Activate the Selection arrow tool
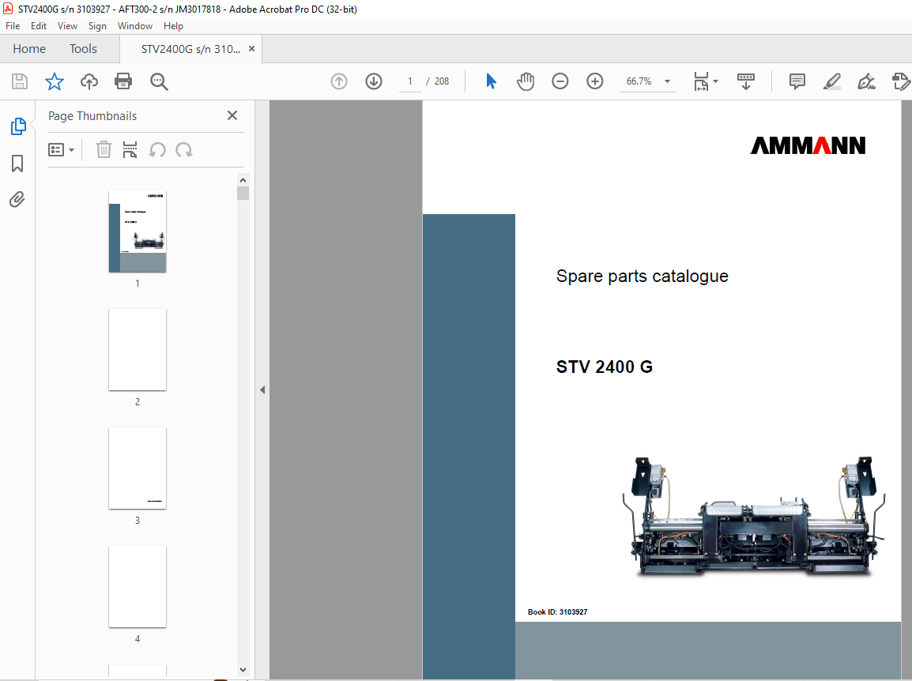The image size is (912, 681). coord(491,81)
